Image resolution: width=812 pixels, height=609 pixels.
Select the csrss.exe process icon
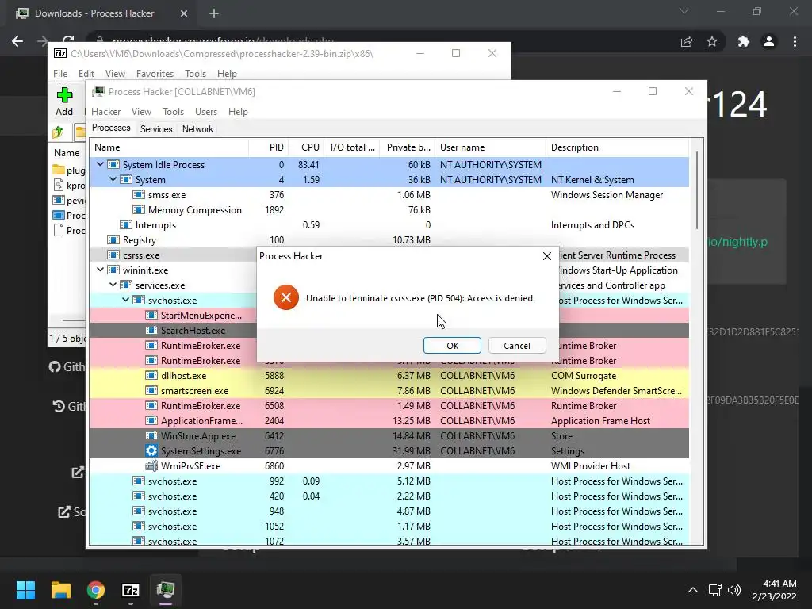[113, 255]
